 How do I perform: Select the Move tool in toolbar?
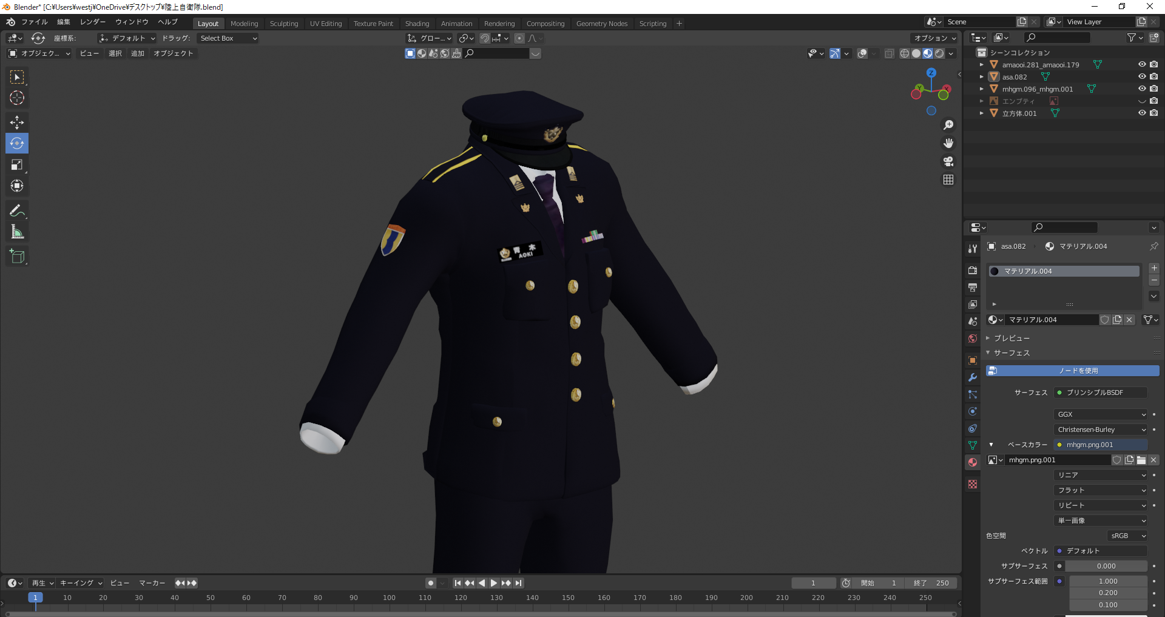point(17,122)
